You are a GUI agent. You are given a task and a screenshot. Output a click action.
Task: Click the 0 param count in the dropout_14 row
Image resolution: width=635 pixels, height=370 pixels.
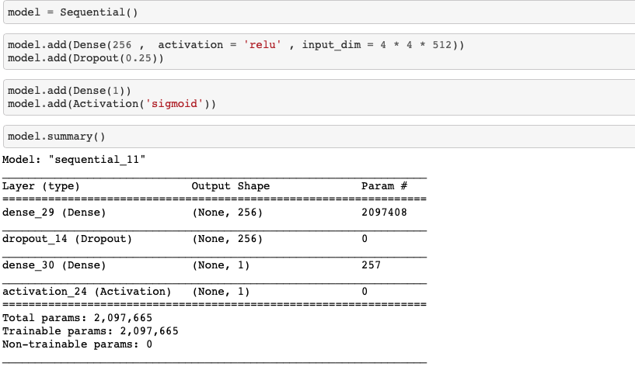coord(365,239)
